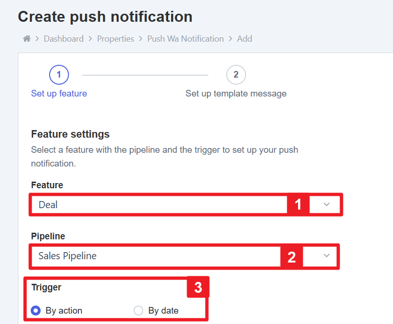Open the Dashboard breadcrumb link

[x=64, y=39]
